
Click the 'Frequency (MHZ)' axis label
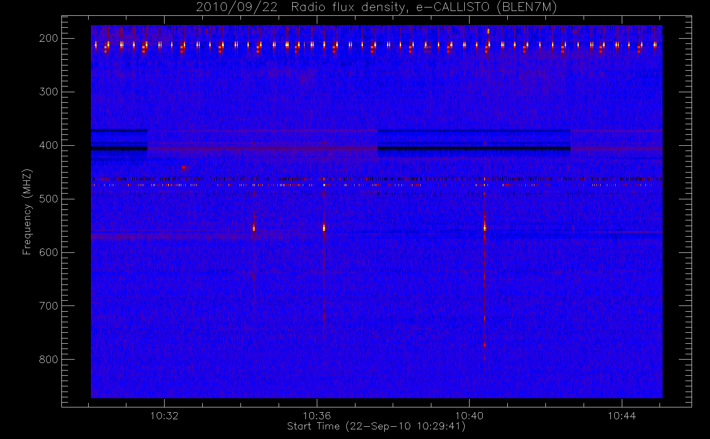27,212
